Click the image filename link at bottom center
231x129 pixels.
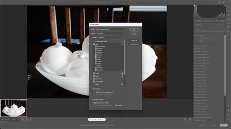97,125
